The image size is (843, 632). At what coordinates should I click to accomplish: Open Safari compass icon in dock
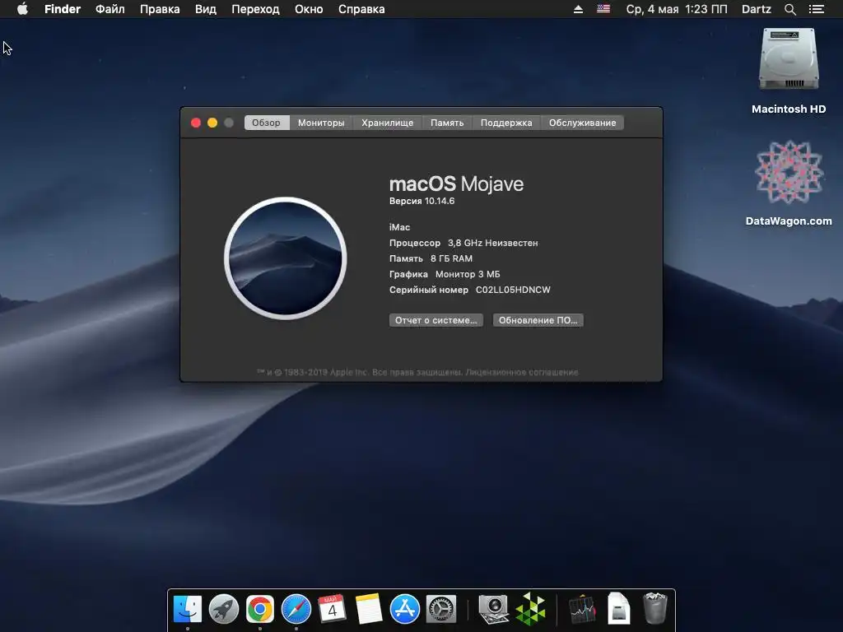(x=296, y=610)
